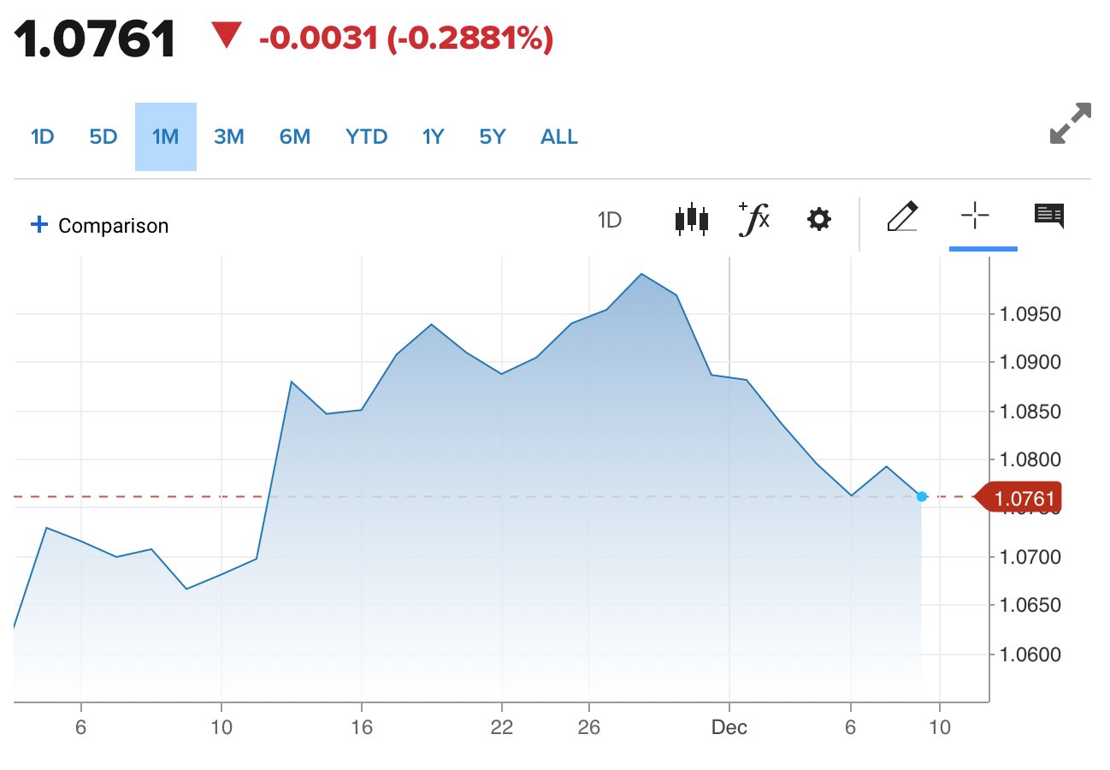Click the latest data point dot
1110x770 pixels.
point(921,496)
